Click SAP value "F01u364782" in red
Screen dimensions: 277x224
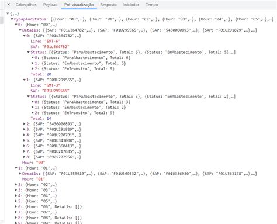pos(56,47)
